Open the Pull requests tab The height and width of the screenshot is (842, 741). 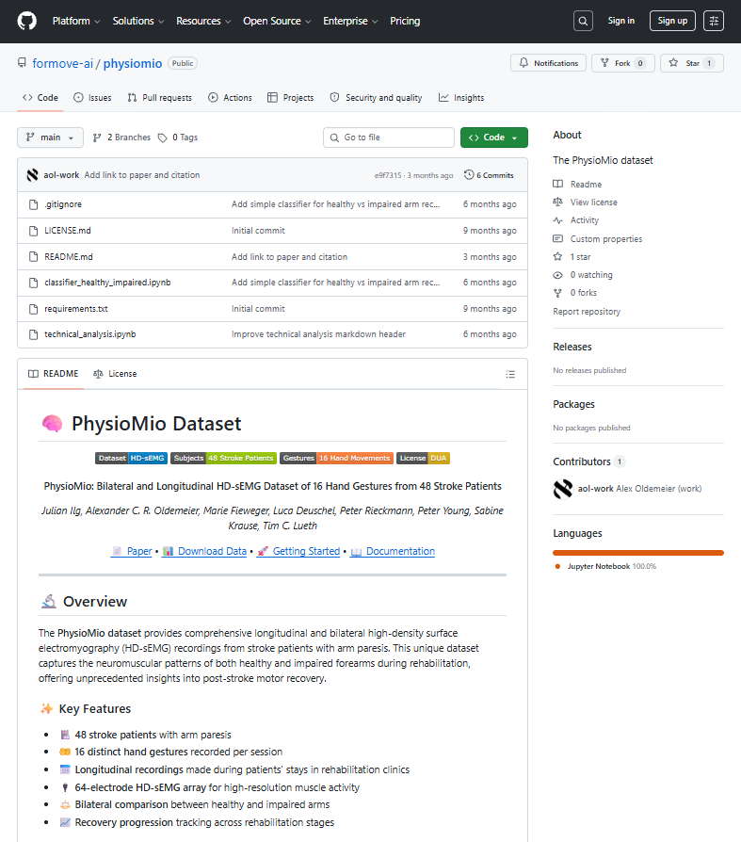(160, 98)
